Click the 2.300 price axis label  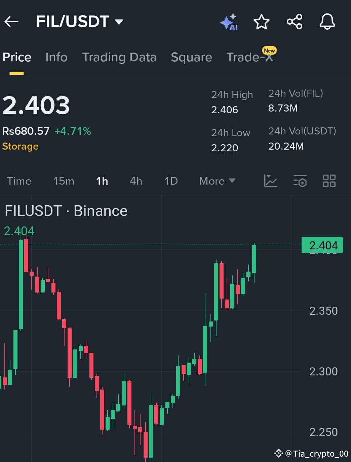pyautogui.click(x=323, y=371)
